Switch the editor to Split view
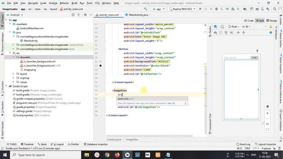Viewport: 283px width, 159px height. (260, 21)
